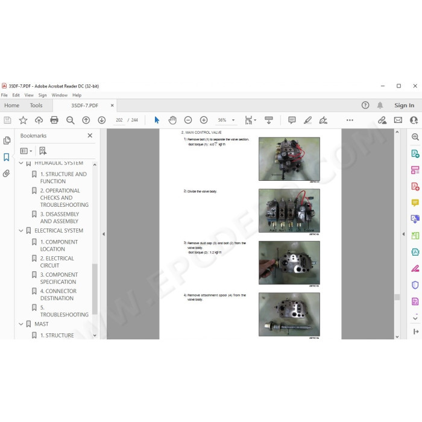Toggle the Bookmarks panel icon
This screenshot has height=422, width=422.
click(7, 157)
